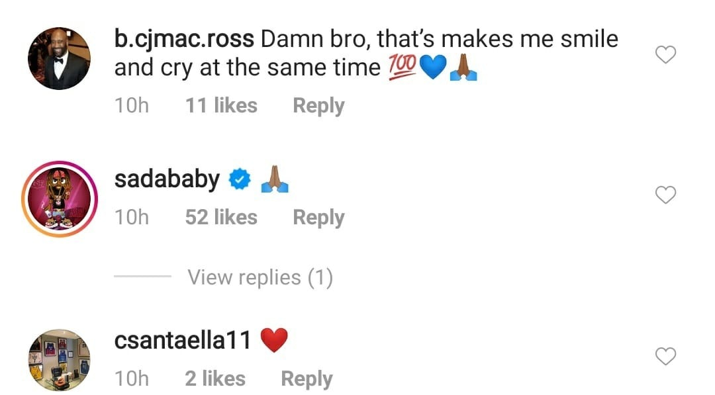The height and width of the screenshot is (395, 715).
Task: Click the blue heart emoji in first comment
Action: 432,68
